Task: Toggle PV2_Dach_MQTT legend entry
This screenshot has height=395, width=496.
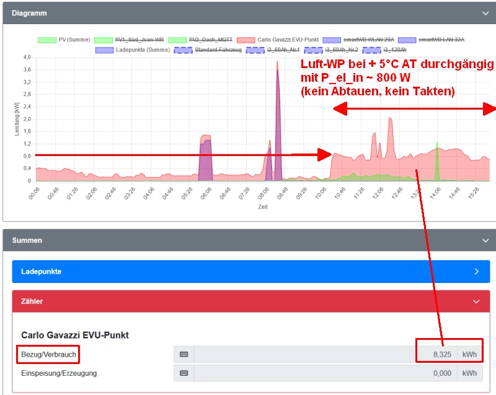Action: pos(200,40)
